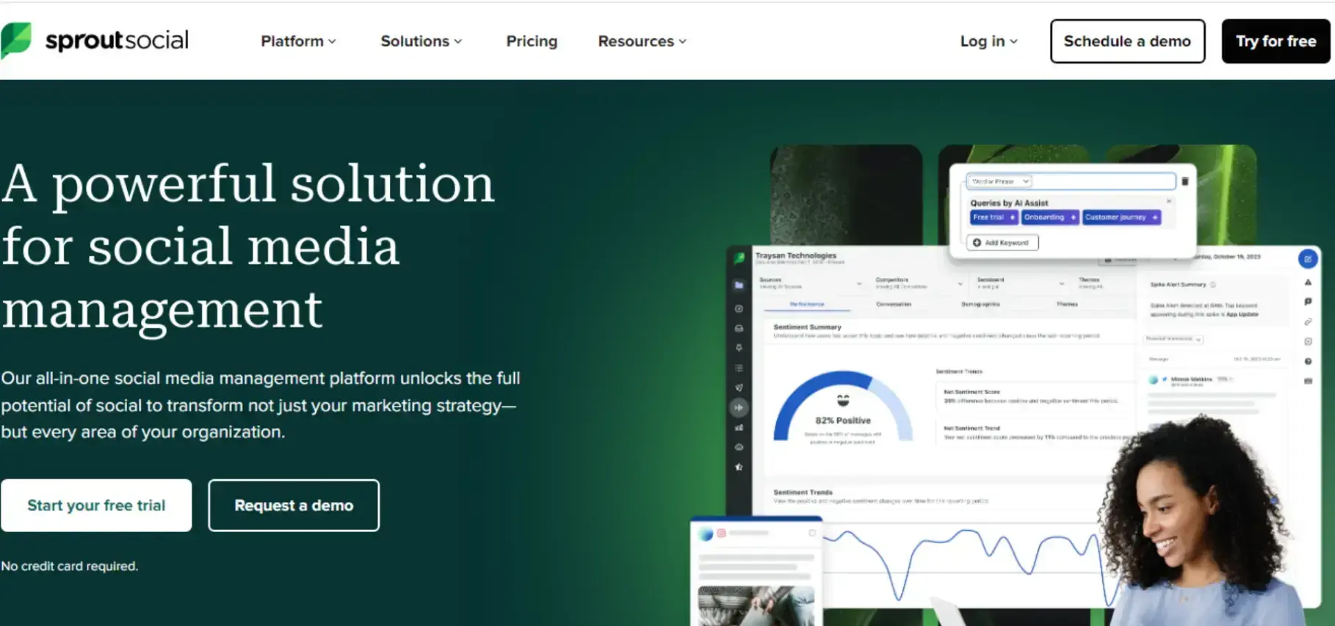
Task: Click the "No credit card required." text
Action: click(70, 566)
